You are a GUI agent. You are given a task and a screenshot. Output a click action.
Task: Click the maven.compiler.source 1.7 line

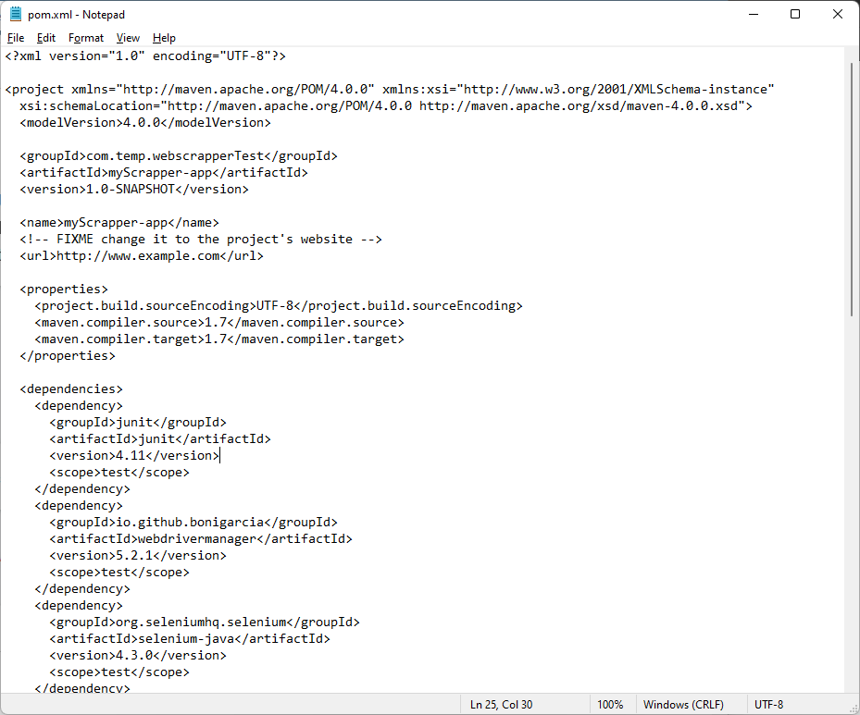[219, 322]
